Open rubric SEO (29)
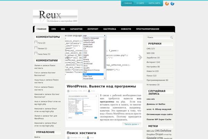Screen dimensions: 208x139 point(150,53)
